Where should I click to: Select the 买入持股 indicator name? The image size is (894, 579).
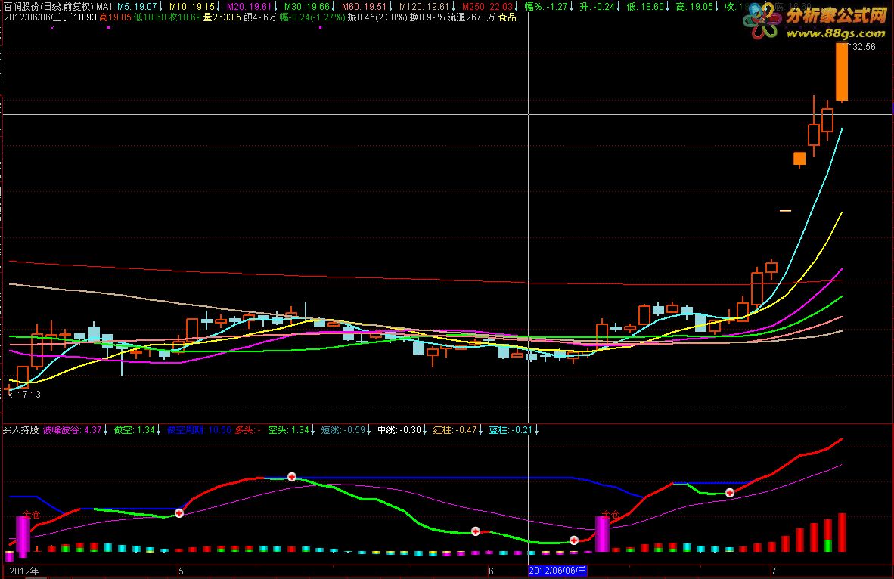(20, 429)
